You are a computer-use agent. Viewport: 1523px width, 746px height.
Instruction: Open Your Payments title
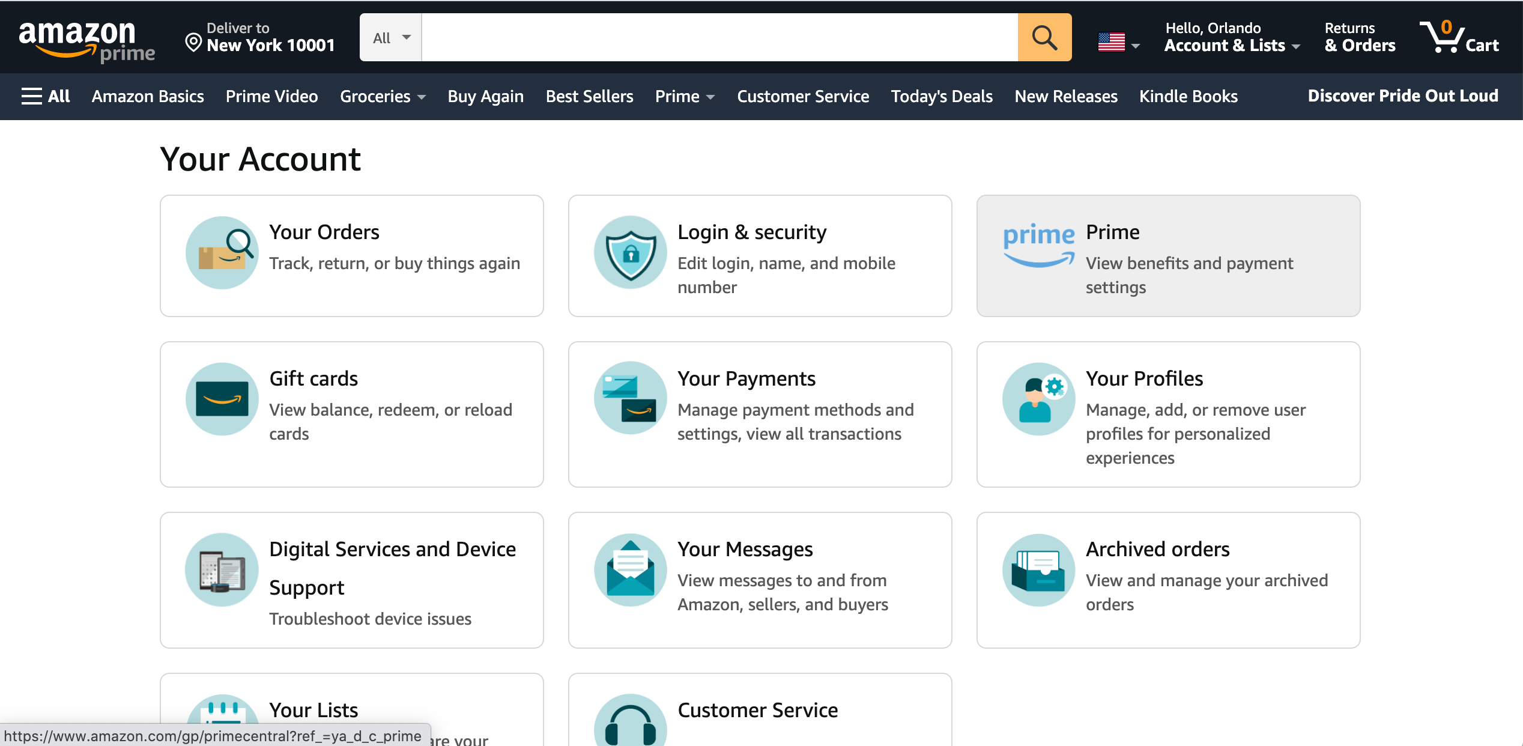click(x=746, y=378)
